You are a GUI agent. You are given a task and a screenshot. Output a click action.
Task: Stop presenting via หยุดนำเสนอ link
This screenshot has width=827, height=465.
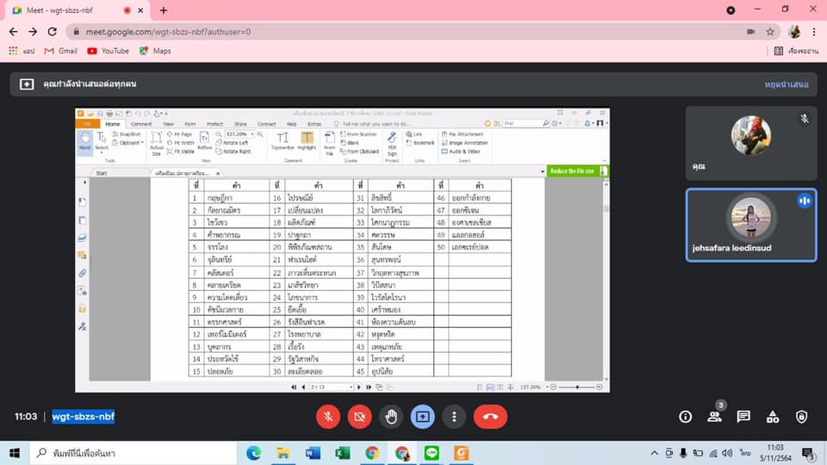pos(787,84)
